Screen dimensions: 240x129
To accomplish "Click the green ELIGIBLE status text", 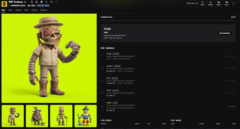I will [232, 107].
